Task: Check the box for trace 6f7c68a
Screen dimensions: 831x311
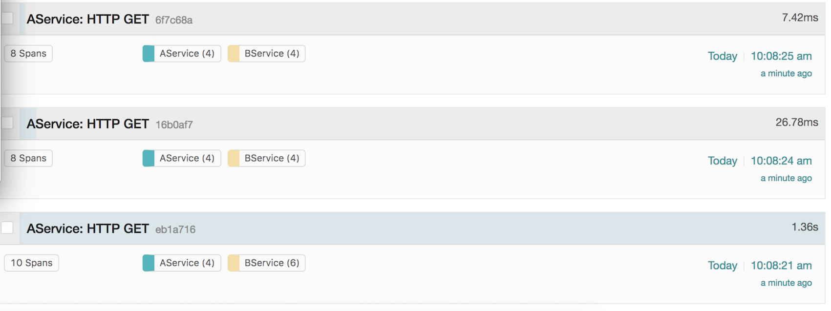Action: [x=7, y=19]
